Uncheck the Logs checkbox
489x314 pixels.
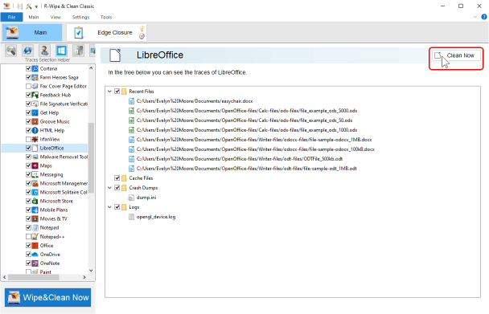click(x=117, y=207)
